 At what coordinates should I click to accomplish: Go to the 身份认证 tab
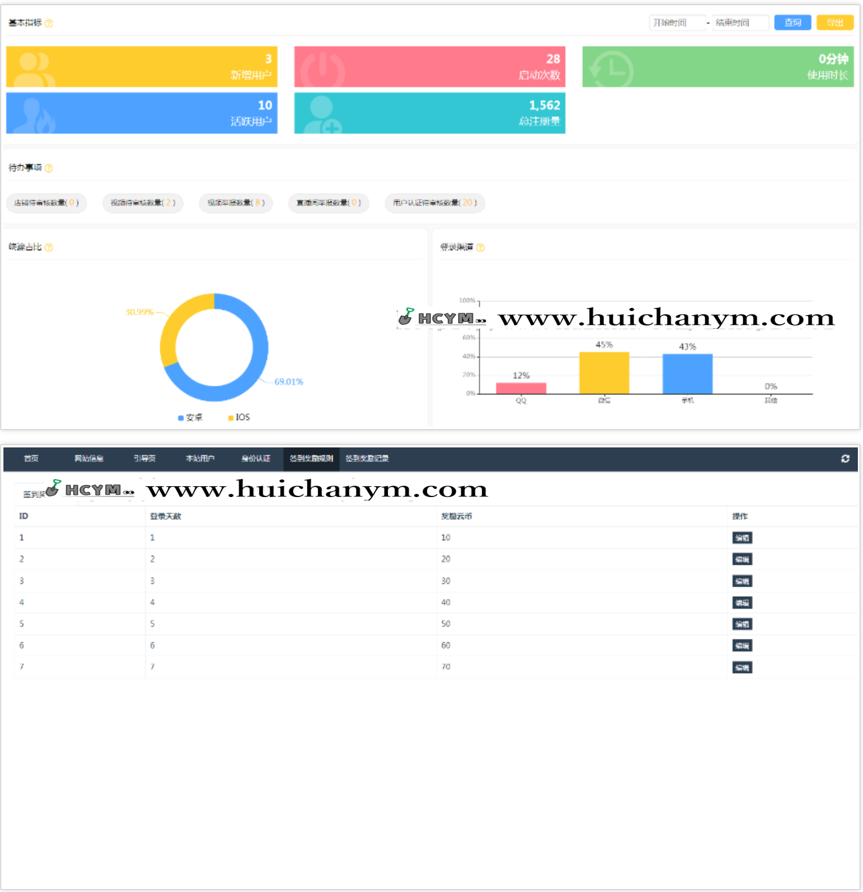pyautogui.click(x=256, y=459)
